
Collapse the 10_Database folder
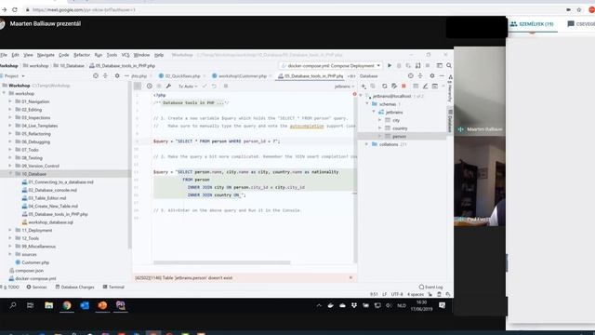10,174
